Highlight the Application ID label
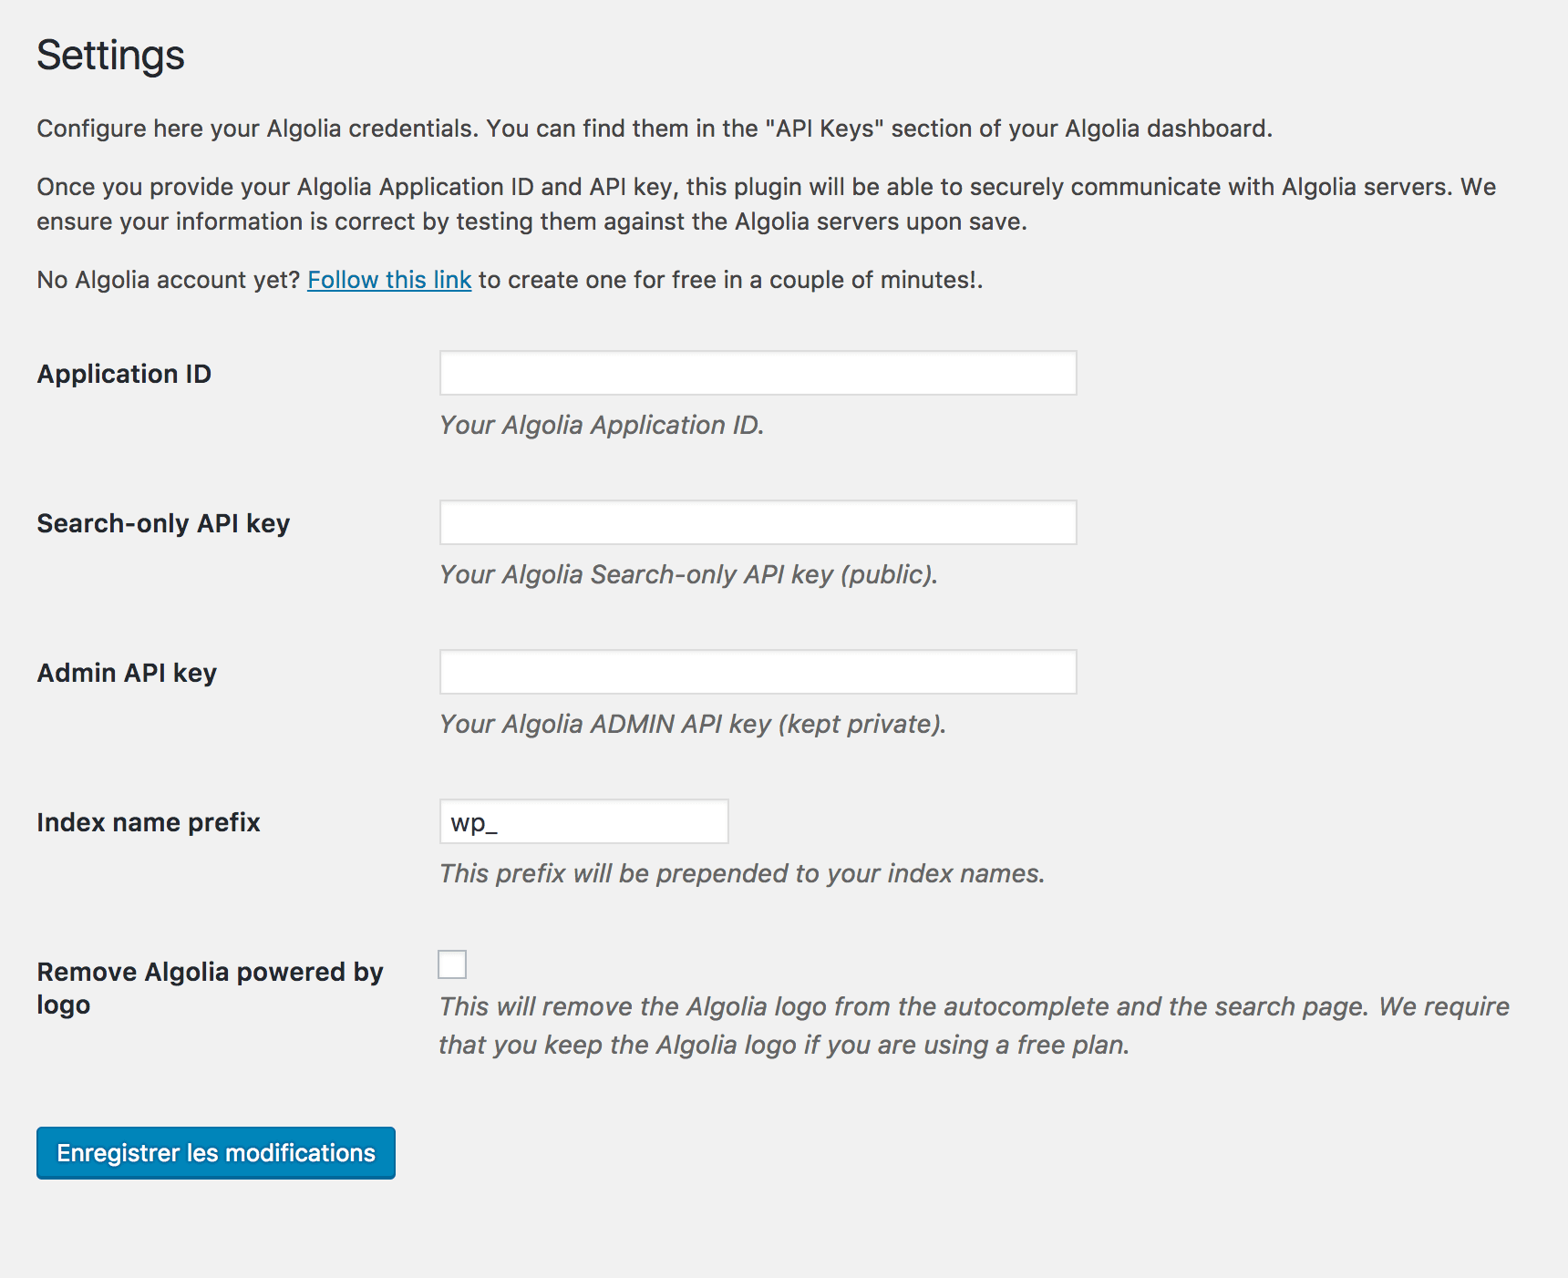Image resolution: width=1568 pixels, height=1278 pixels. (x=124, y=373)
